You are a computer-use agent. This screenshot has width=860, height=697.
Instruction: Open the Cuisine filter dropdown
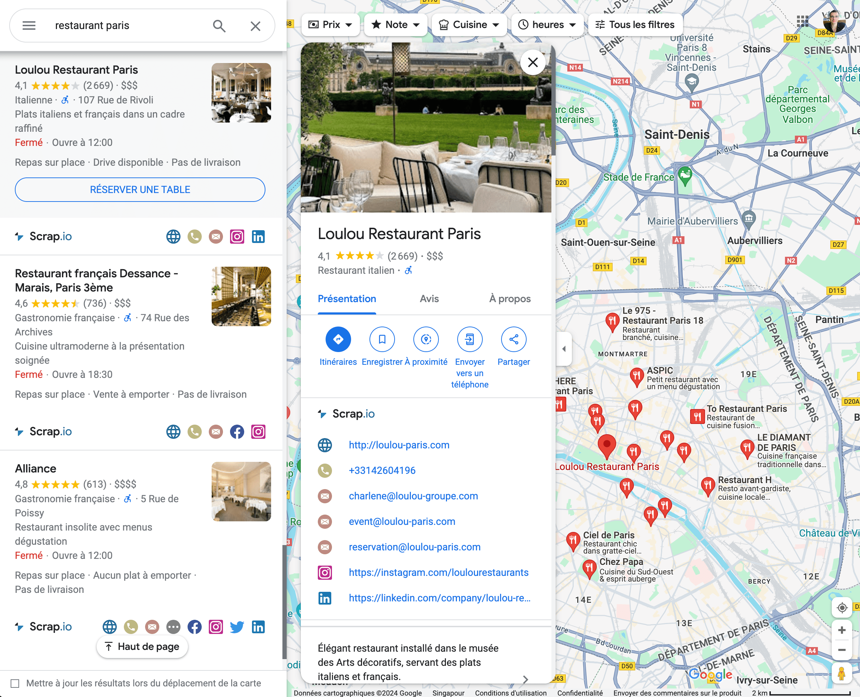469,24
